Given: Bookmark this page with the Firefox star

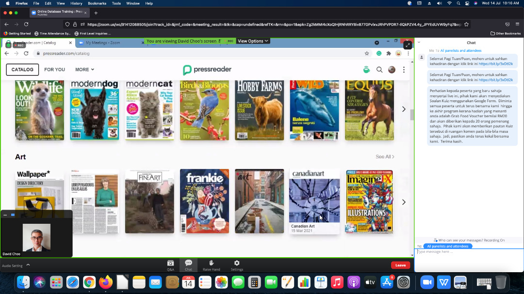Looking at the screenshot, I should point(467,24).
